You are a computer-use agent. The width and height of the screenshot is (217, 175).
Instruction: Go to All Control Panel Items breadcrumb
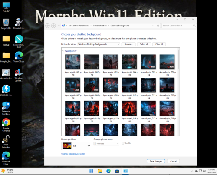[79, 26]
